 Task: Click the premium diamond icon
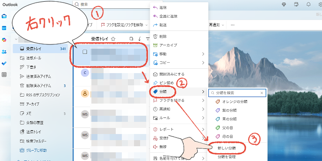point(284,4)
